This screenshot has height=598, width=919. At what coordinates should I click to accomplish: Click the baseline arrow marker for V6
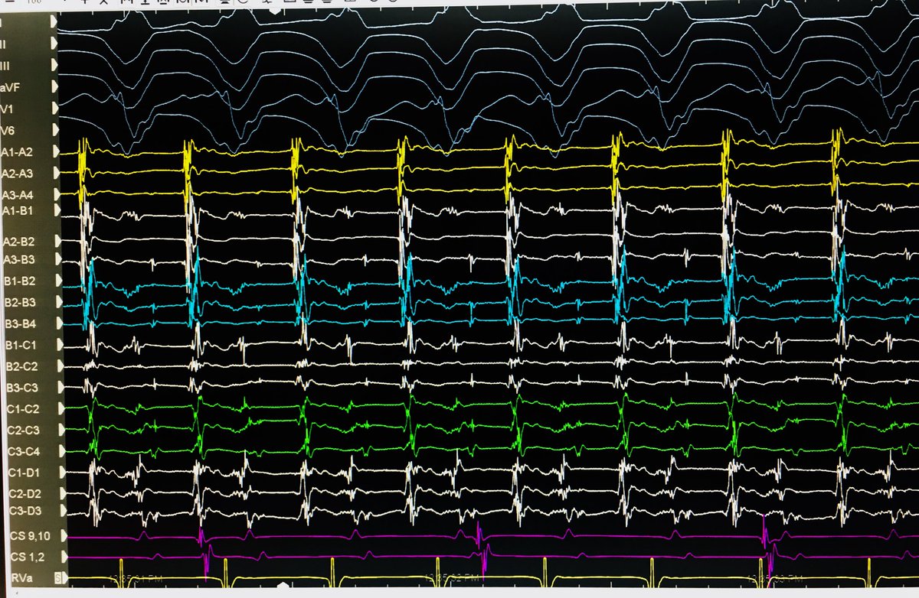[x=55, y=130]
